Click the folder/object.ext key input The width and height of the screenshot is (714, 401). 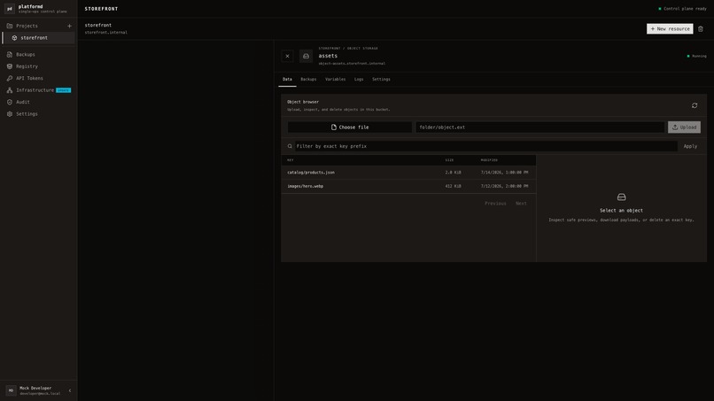coord(539,127)
